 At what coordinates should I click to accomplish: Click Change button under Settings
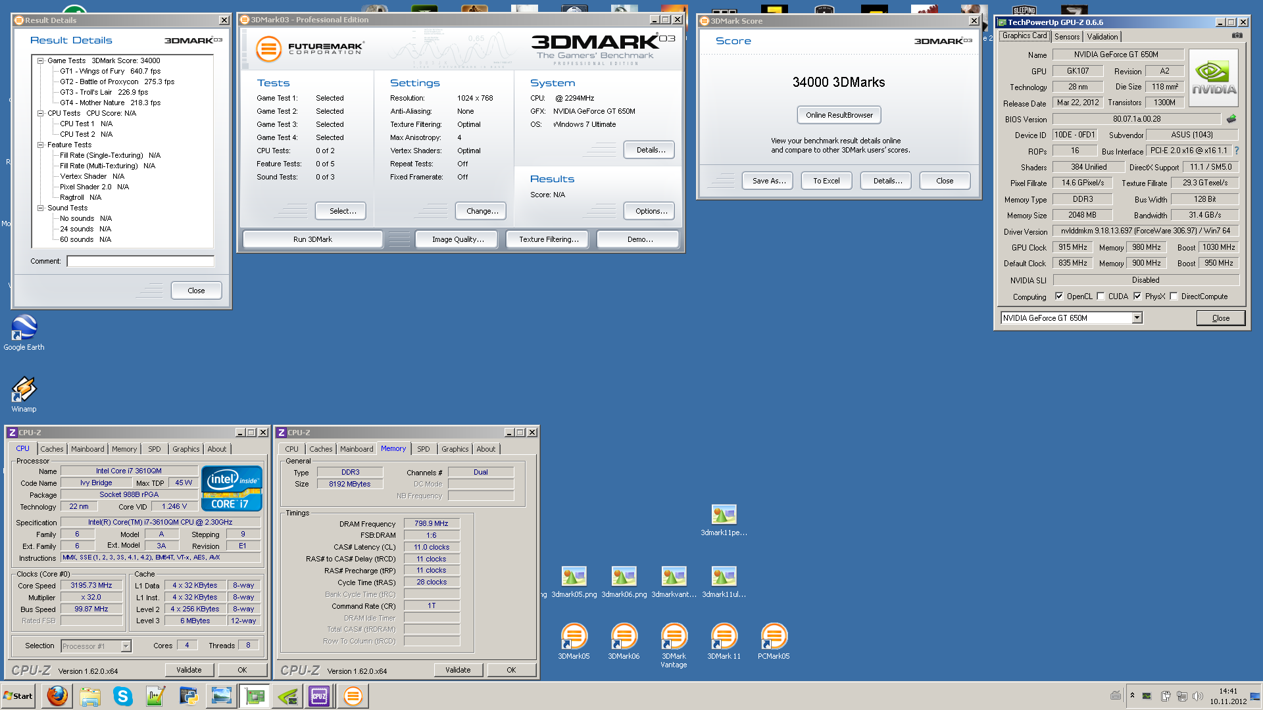click(x=482, y=211)
